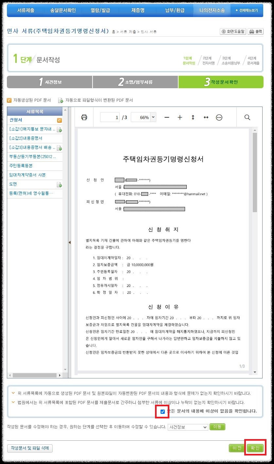Click the converted-file icon beside 도면
The height and width of the screenshot is (464, 274).
click(x=60, y=185)
